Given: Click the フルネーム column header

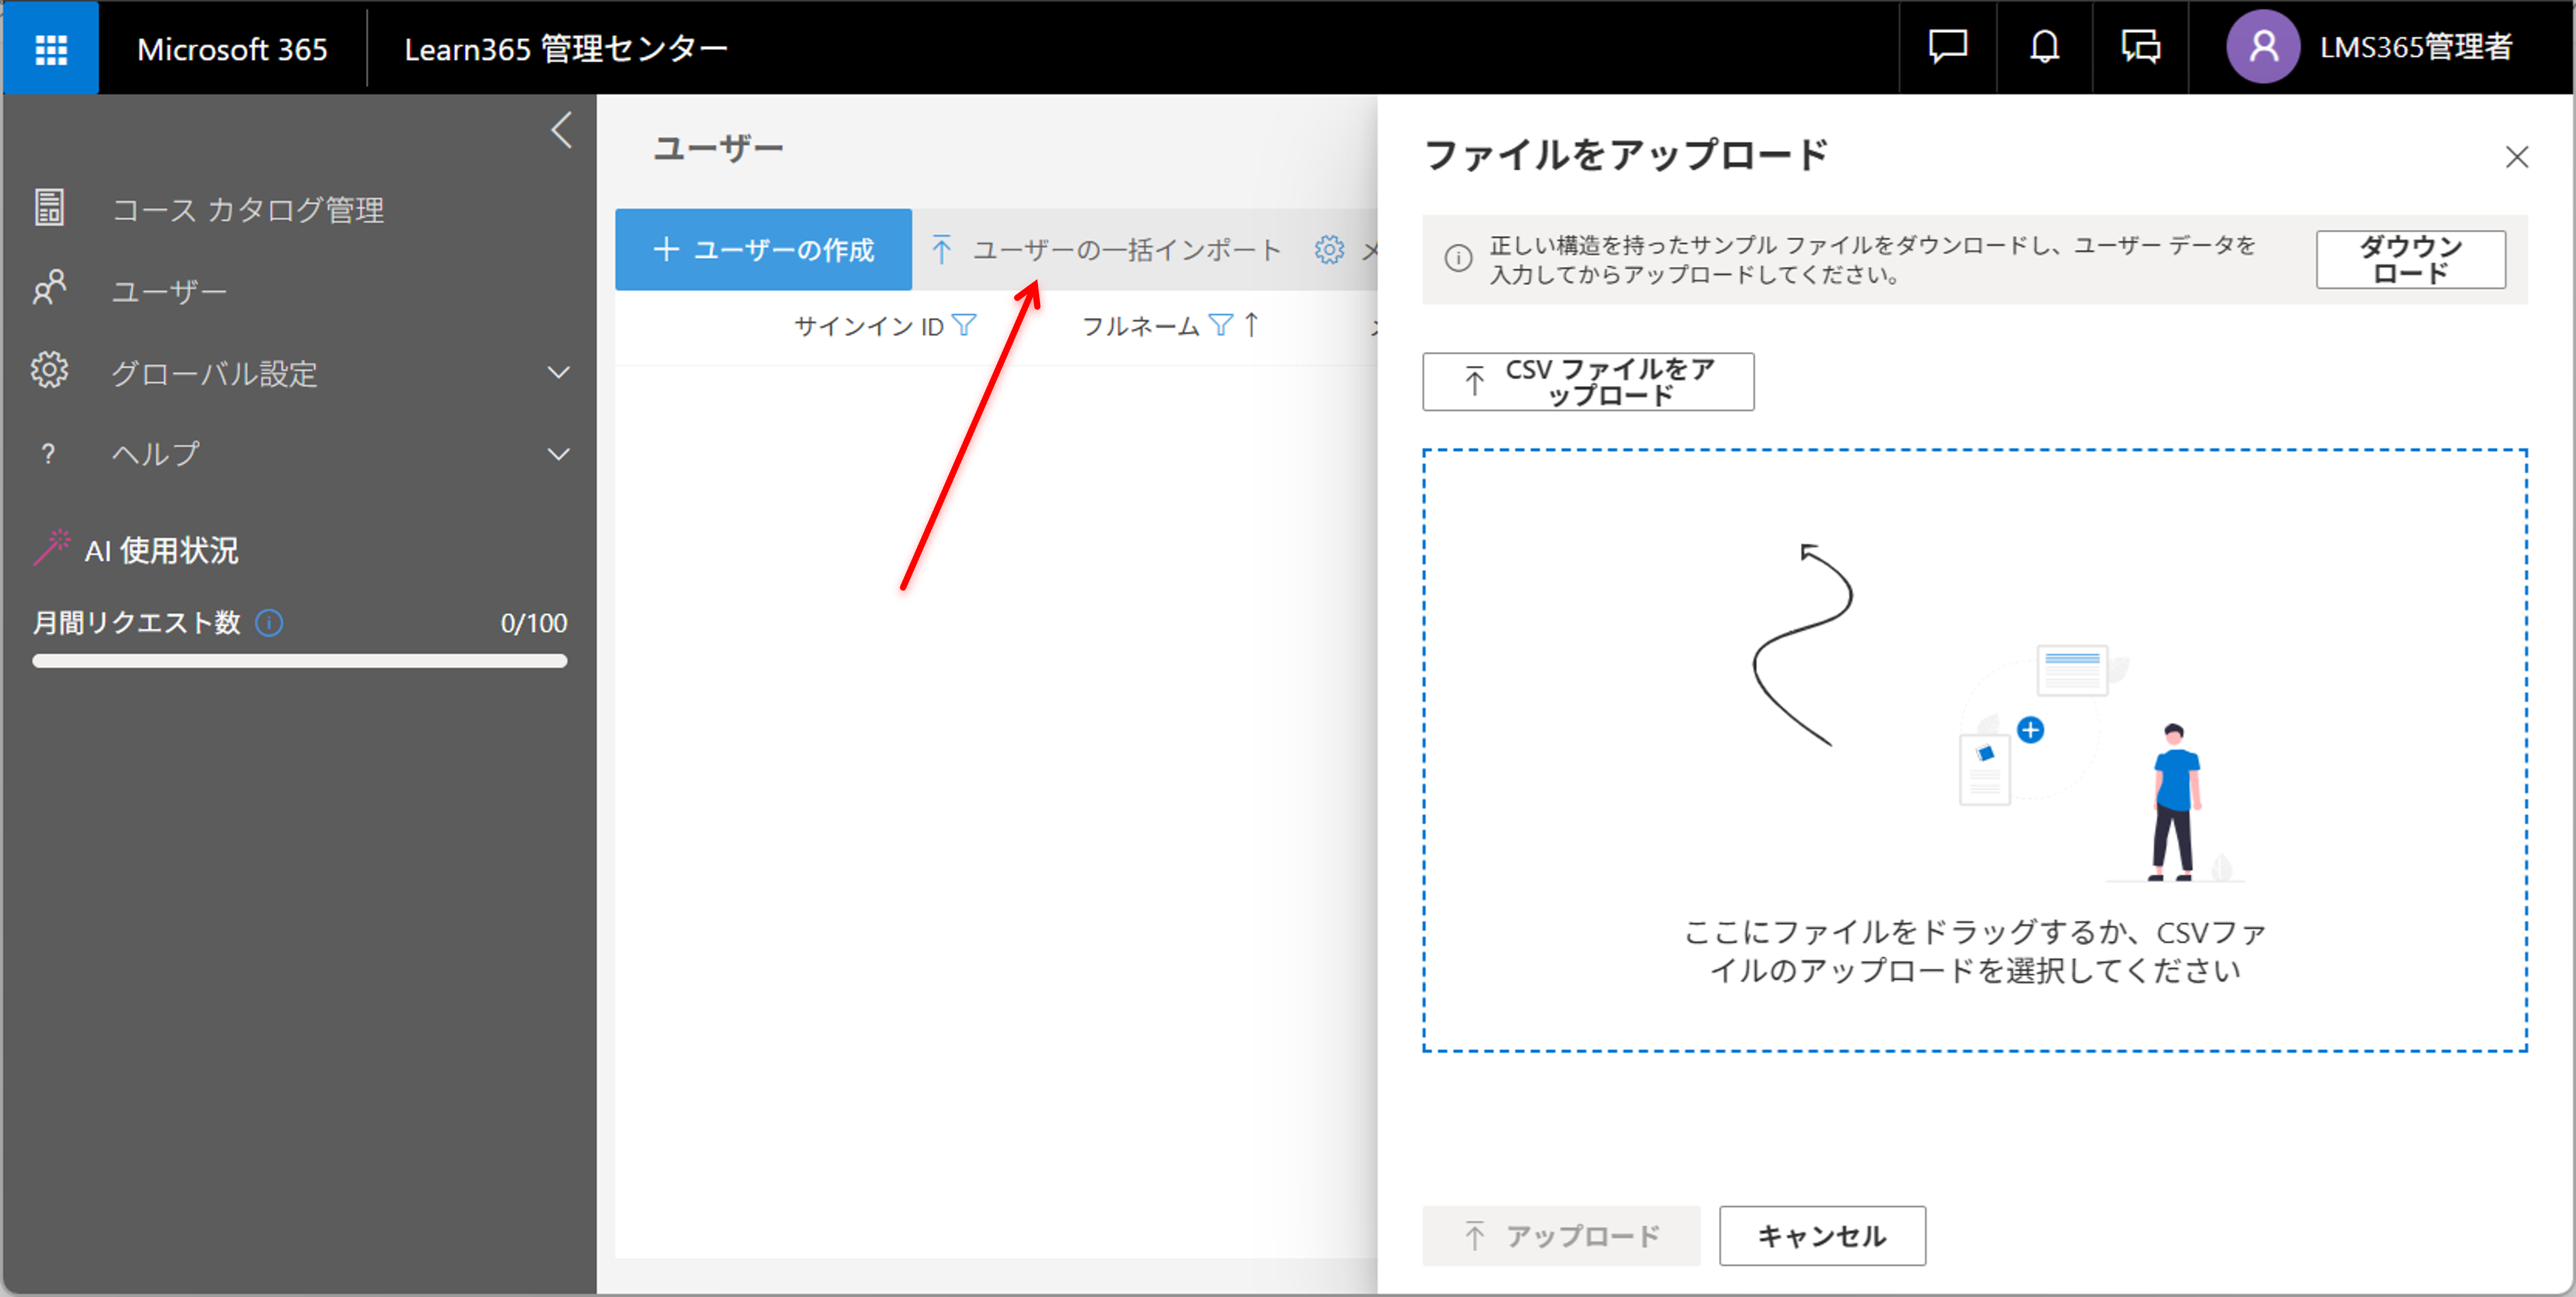Looking at the screenshot, I should point(1140,326).
